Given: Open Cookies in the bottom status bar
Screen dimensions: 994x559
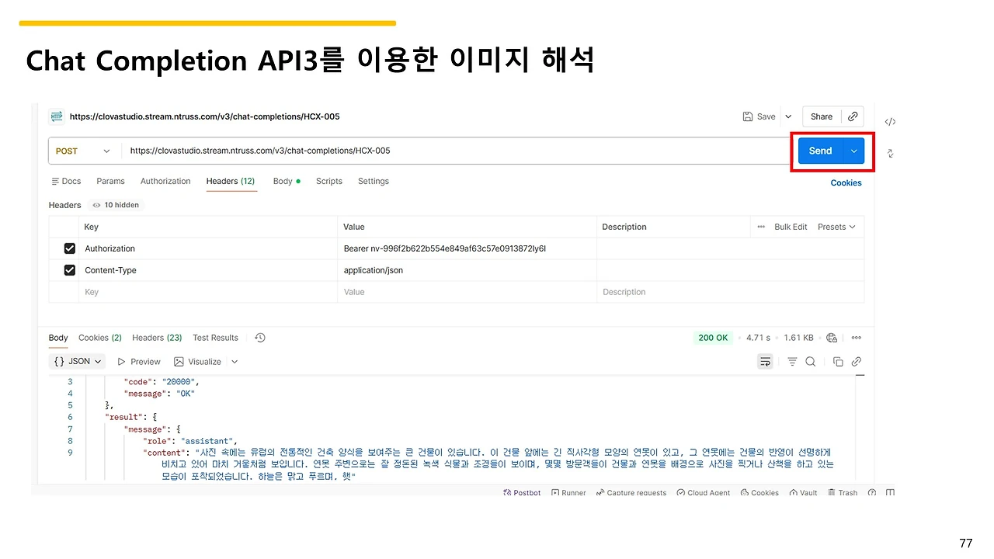Looking at the screenshot, I should tap(759, 492).
